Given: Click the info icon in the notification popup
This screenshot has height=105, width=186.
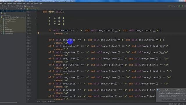Looking at the screenshot, I should [158, 90].
